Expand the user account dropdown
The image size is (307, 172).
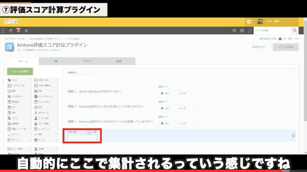295,22
